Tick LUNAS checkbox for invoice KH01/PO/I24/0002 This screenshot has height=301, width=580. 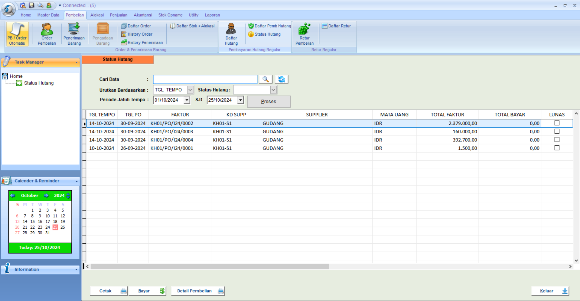[557, 123]
